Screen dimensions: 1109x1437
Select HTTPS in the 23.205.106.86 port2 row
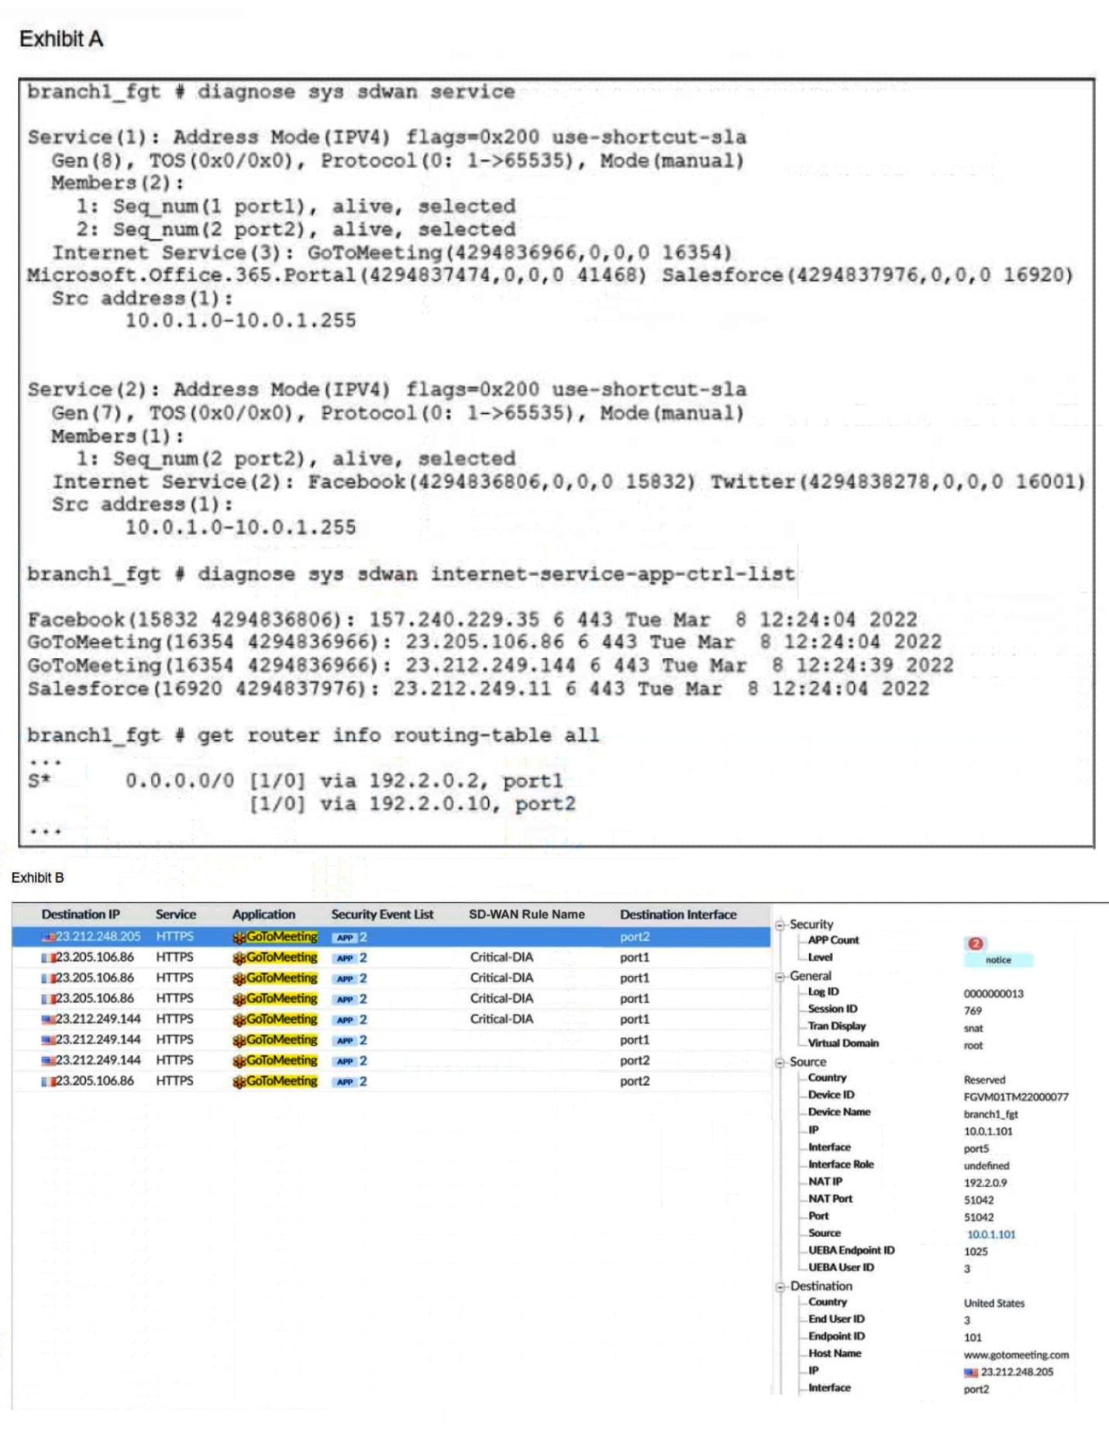(174, 1081)
